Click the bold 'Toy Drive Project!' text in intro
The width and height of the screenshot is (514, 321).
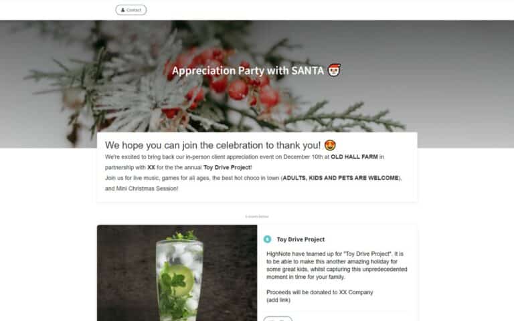click(228, 167)
